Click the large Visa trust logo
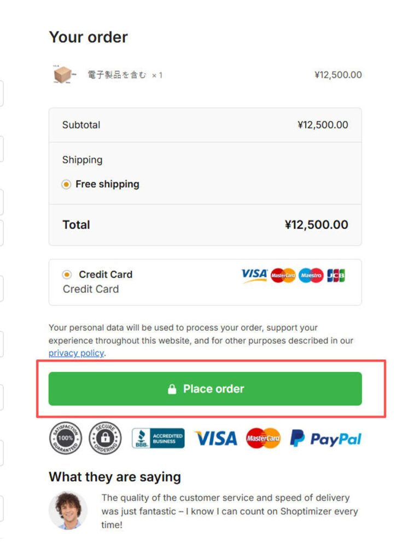 point(216,438)
